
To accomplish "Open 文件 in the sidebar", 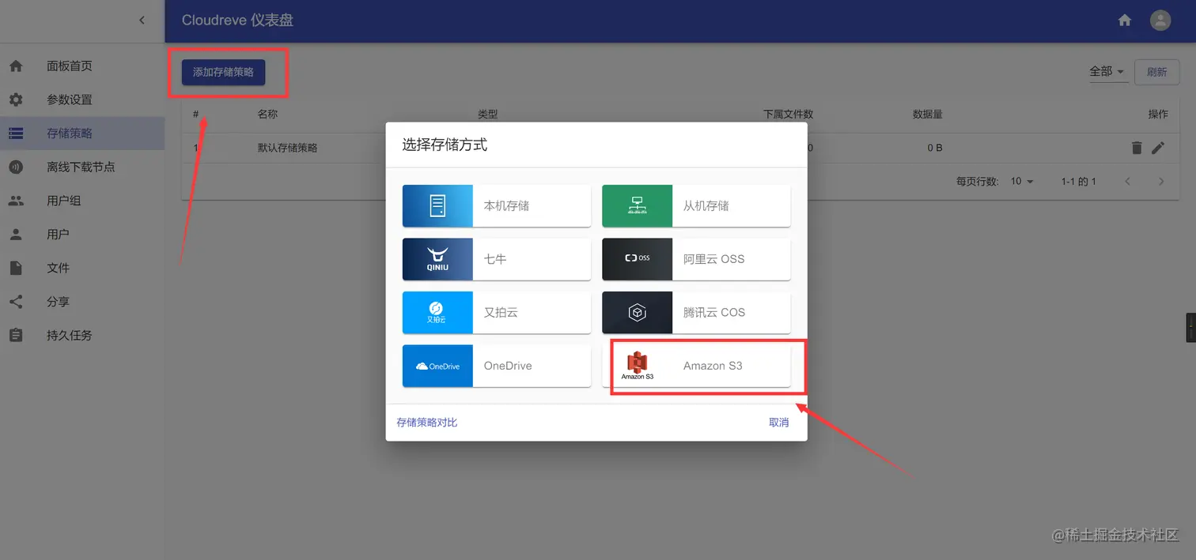I will pos(82,268).
